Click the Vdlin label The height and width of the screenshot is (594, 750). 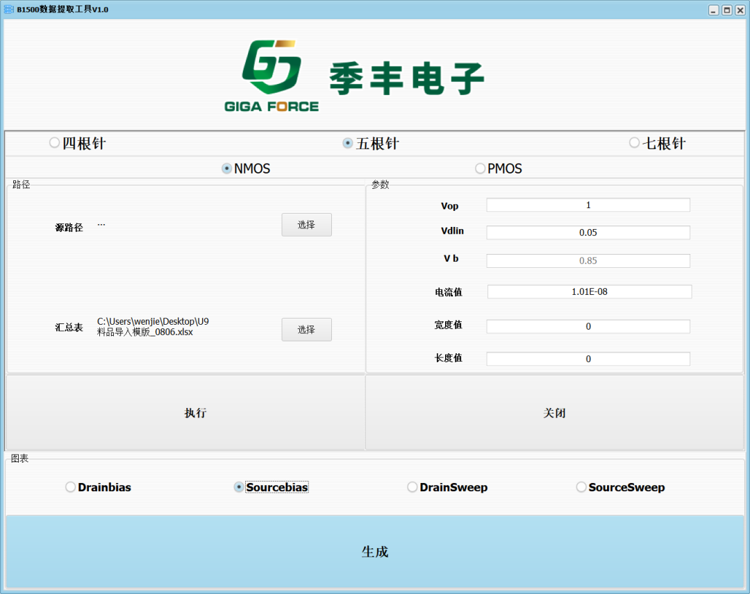(x=453, y=231)
